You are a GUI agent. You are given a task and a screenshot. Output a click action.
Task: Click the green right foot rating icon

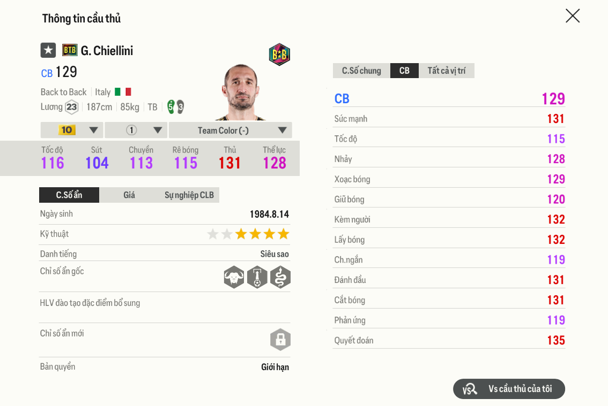(x=171, y=106)
